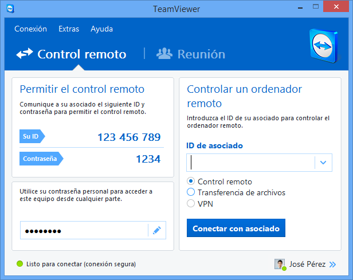Switch to the Reunión tab
The width and height of the screenshot is (353, 280).
[191, 54]
